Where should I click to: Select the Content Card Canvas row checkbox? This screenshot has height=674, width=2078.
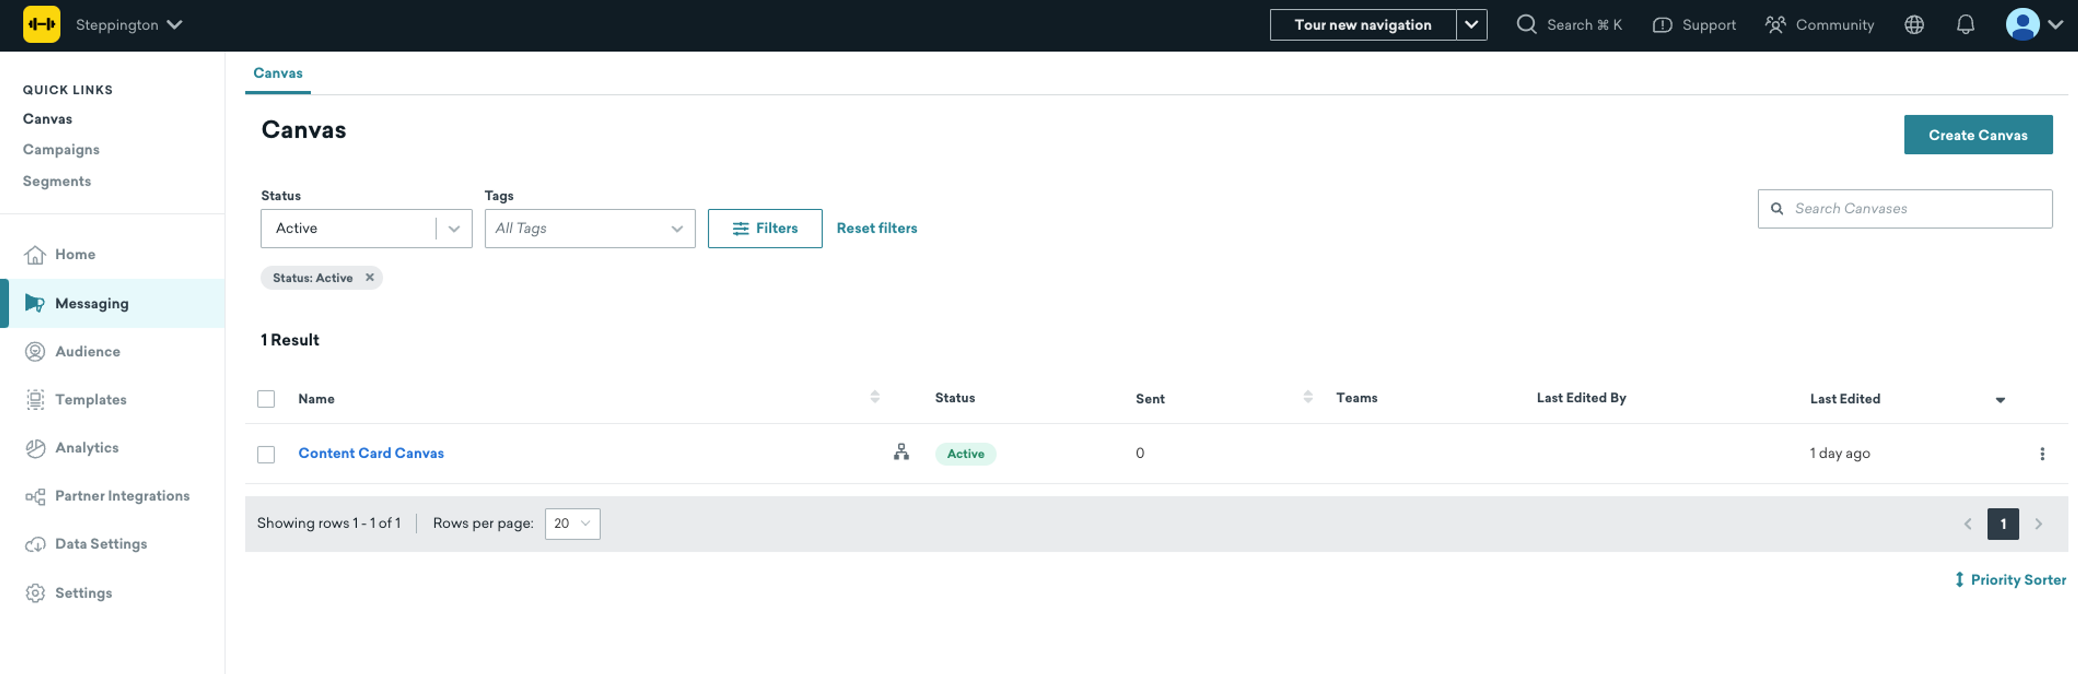[x=266, y=455]
